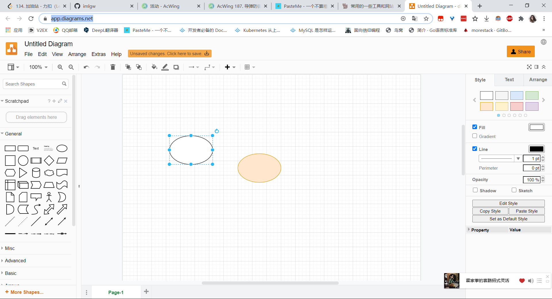Open the 100% zoom level dropdown
Image resolution: width=552 pixels, height=299 pixels.
[38, 67]
